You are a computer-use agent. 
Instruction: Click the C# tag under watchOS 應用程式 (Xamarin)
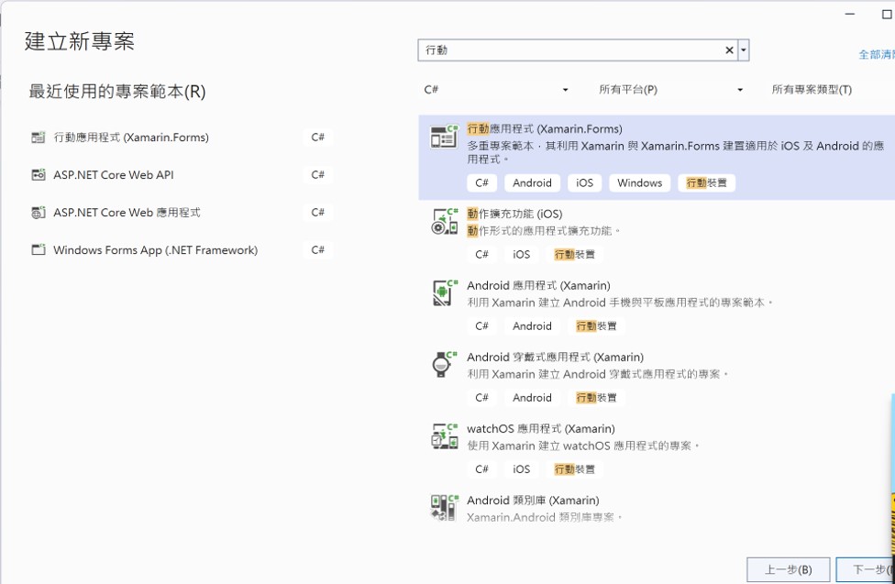481,469
